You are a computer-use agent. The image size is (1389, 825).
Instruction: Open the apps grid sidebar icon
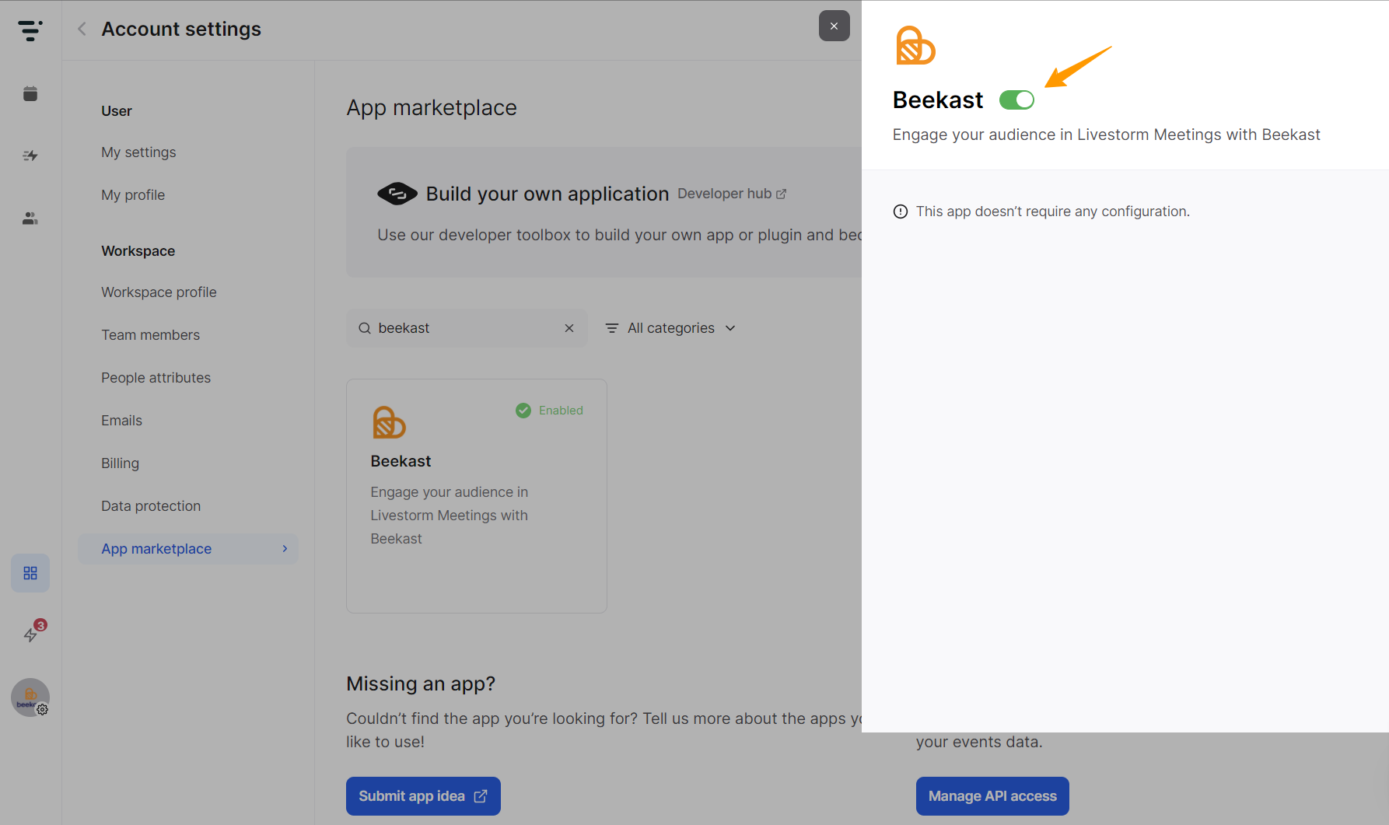pos(30,573)
